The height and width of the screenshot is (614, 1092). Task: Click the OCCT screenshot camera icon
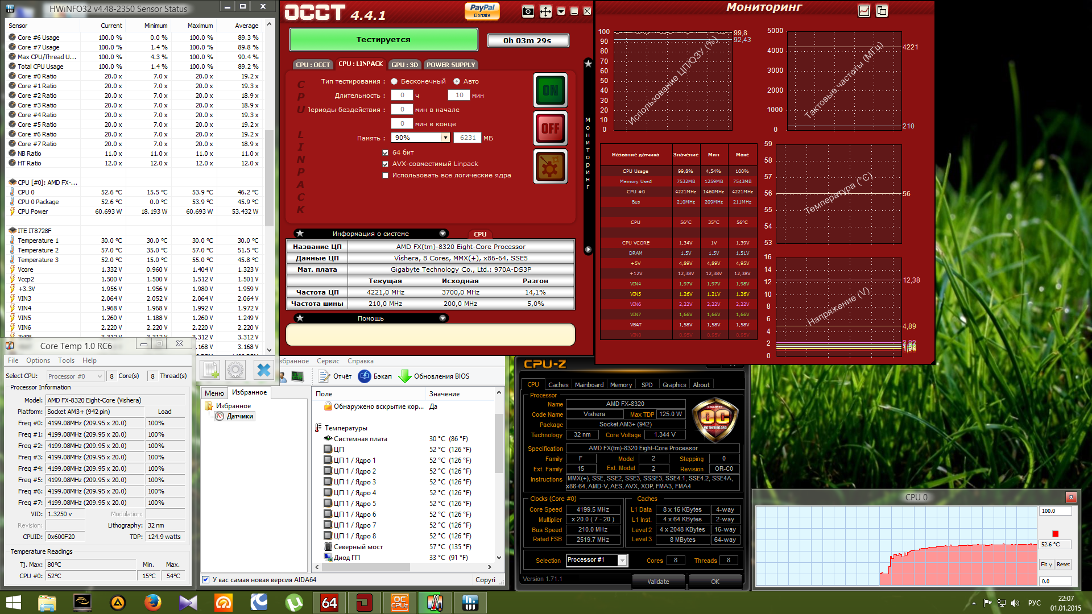point(528,11)
